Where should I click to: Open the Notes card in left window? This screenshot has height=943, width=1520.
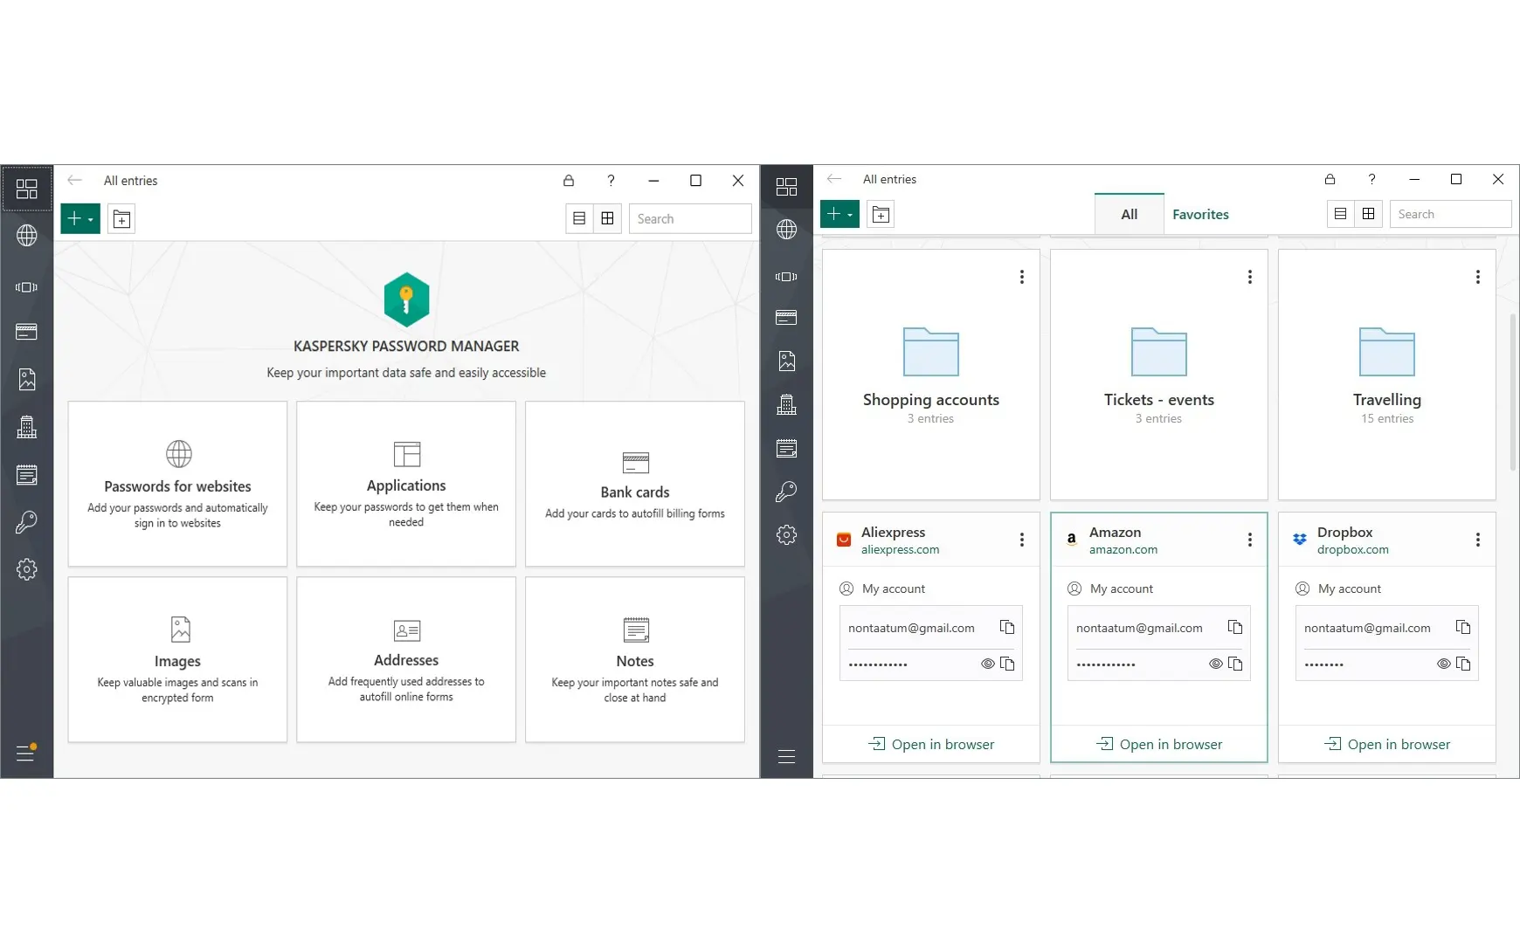[635, 659]
